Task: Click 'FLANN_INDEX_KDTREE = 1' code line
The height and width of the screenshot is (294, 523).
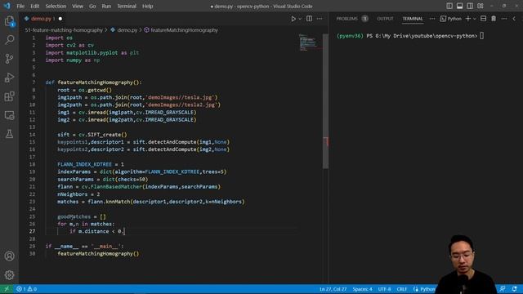Action: [x=91, y=164]
